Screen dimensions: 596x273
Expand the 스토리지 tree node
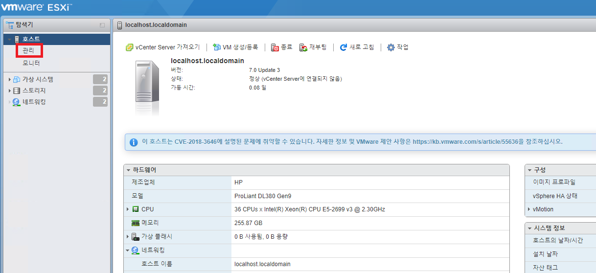[9, 91]
